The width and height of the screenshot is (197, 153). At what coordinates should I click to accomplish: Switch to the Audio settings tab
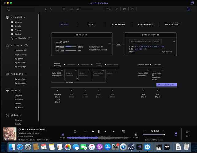tap(64, 24)
